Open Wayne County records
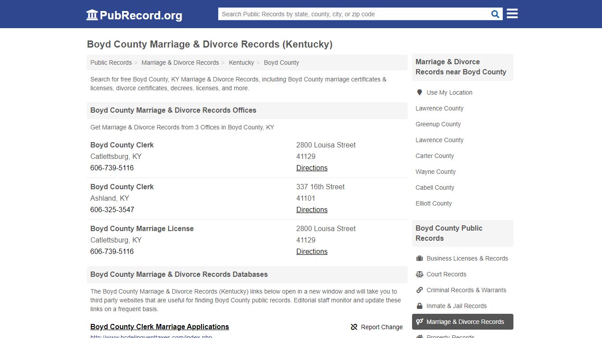Screen dimensions: 602x338 click(x=435, y=172)
